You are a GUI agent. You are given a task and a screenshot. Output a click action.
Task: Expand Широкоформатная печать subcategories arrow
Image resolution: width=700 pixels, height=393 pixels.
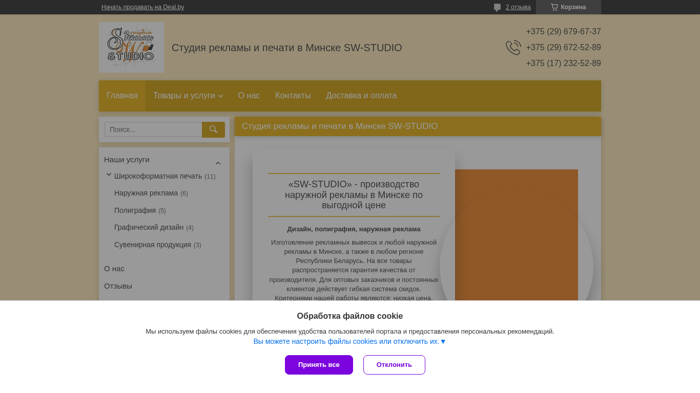(109, 174)
